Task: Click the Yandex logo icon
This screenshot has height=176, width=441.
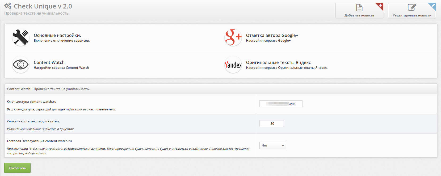Action: [233, 65]
